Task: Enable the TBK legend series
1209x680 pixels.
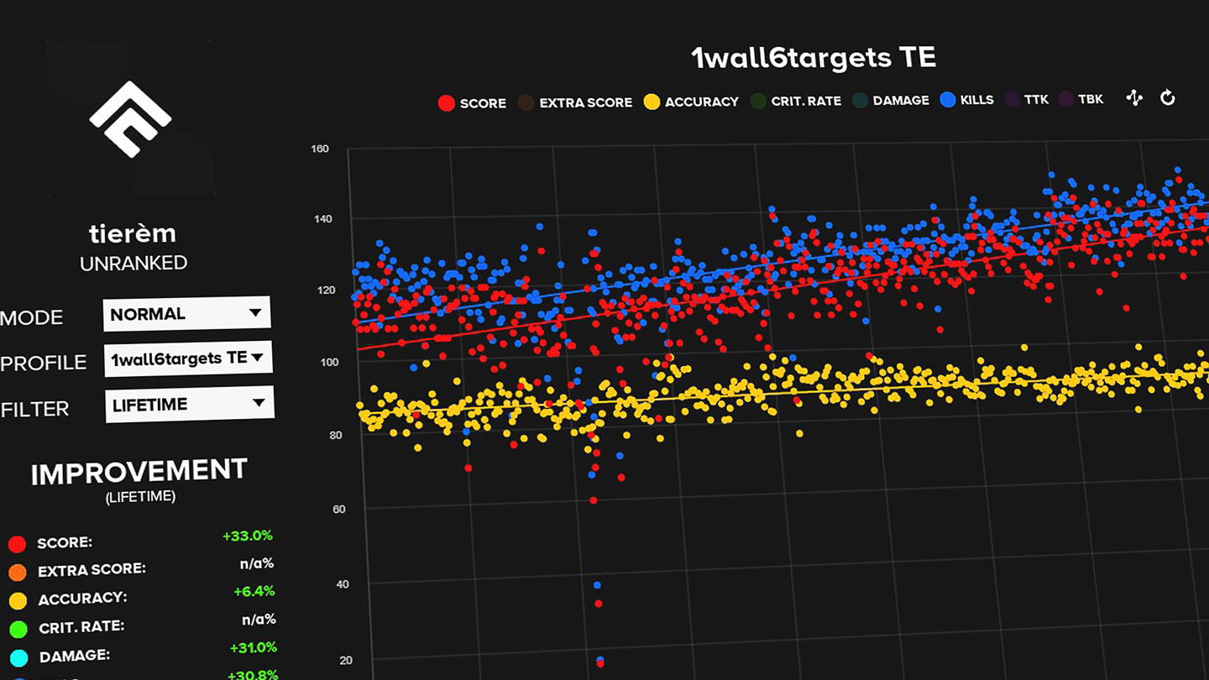Action: (1081, 99)
